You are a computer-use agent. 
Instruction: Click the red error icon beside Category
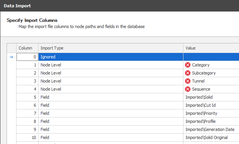coord(188,65)
